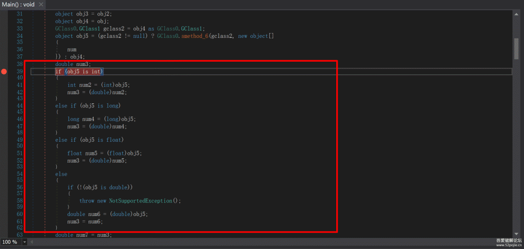The image size is (524, 249).
Task: Click breakpoint margin beside line 58
Action: tap(4, 200)
